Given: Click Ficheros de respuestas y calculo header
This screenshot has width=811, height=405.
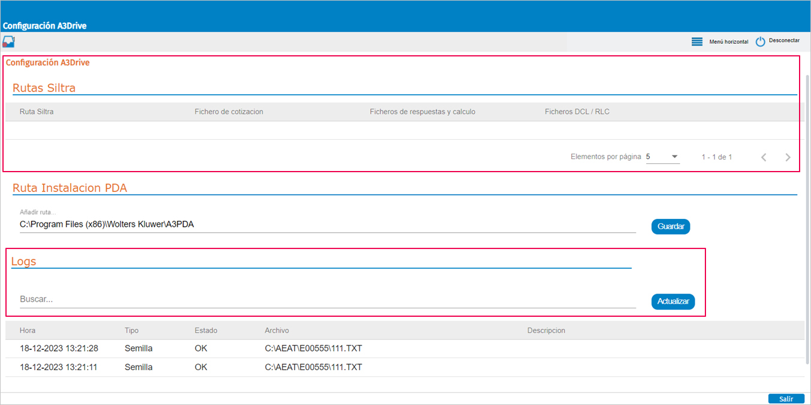Looking at the screenshot, I should point(422,112).
